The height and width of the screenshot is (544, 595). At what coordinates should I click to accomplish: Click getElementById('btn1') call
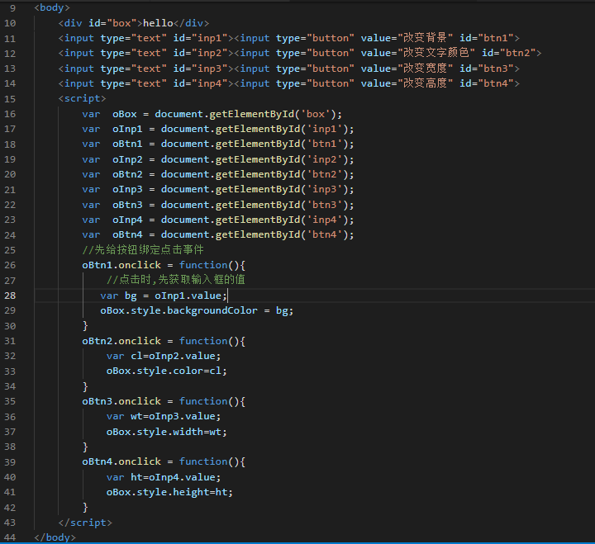282,144
